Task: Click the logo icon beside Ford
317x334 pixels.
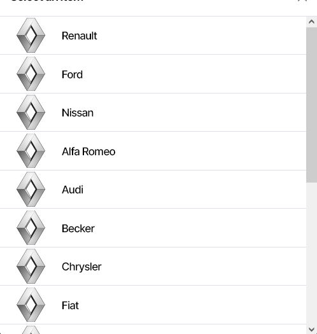Action: (31, 74)
